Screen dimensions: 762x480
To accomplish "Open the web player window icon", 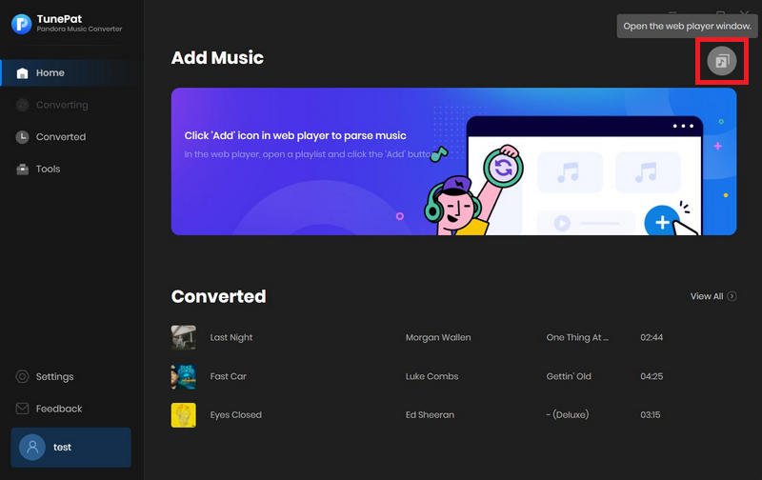I will pos(722,61).
